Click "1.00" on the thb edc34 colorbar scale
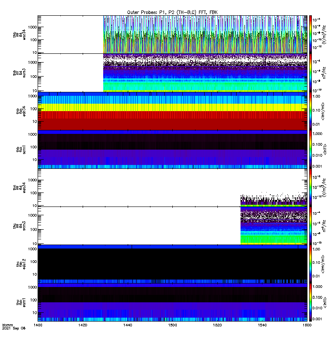328x350 pixels. (316, 96)
